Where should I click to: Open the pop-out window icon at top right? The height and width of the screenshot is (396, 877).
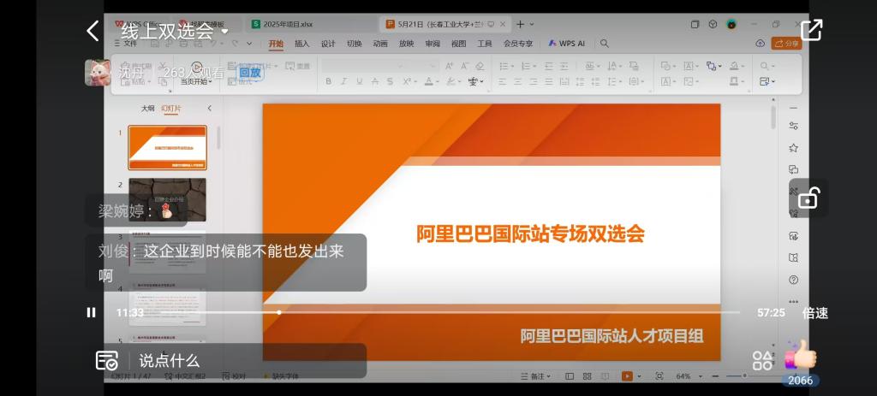coord(810,30)
